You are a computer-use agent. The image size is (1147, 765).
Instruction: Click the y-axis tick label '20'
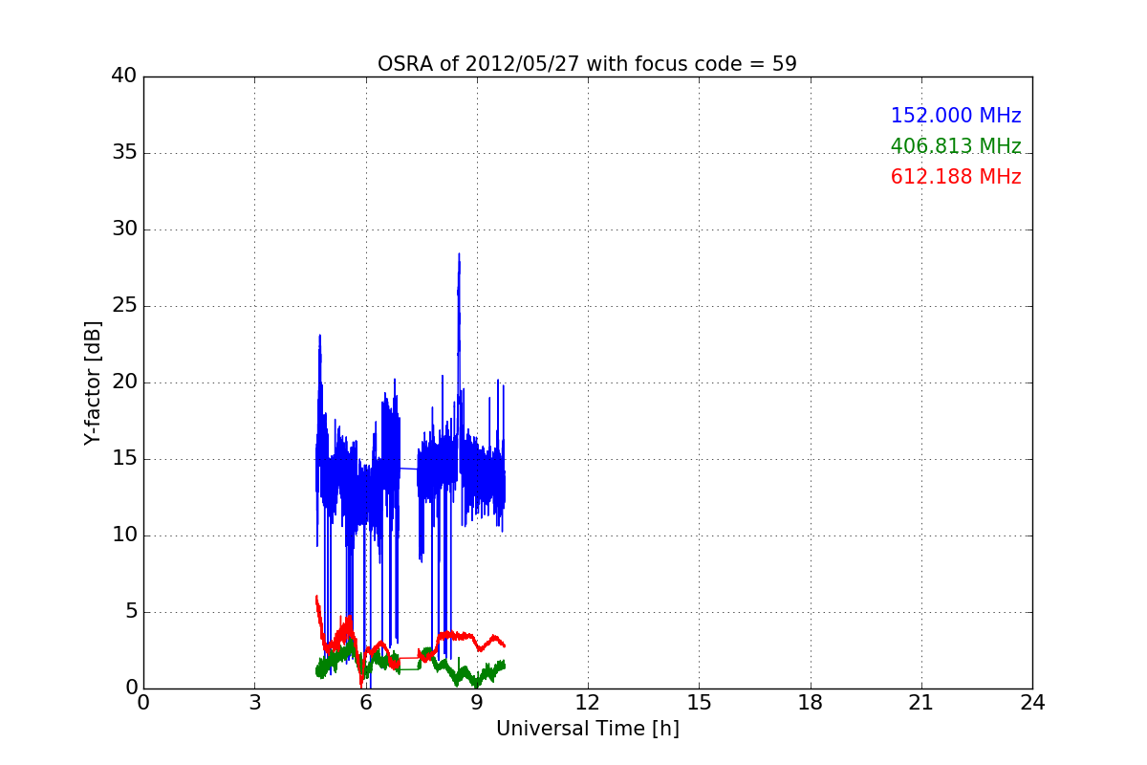click(x=124, y=382)
